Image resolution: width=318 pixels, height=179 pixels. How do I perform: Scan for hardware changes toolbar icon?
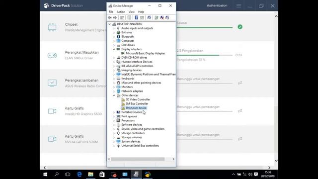coord(149,18)
